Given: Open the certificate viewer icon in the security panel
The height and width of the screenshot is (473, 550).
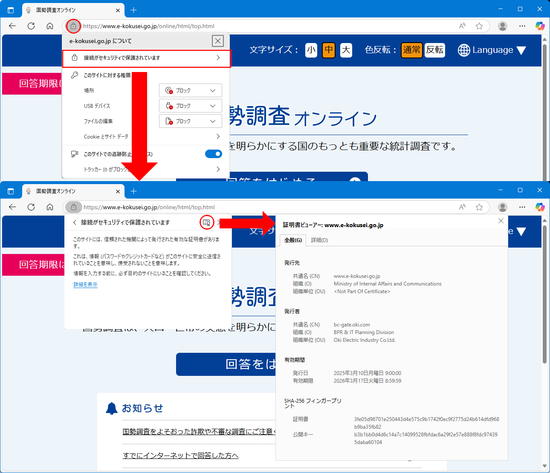Looking at the screenshot, I should (207, 222).
